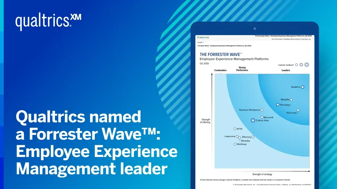Click the "FIGURE 1" caption
337x189 pixels.
pyautogui.click(x=200, y=42)
